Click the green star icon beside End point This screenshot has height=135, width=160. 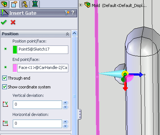[5, 67]
